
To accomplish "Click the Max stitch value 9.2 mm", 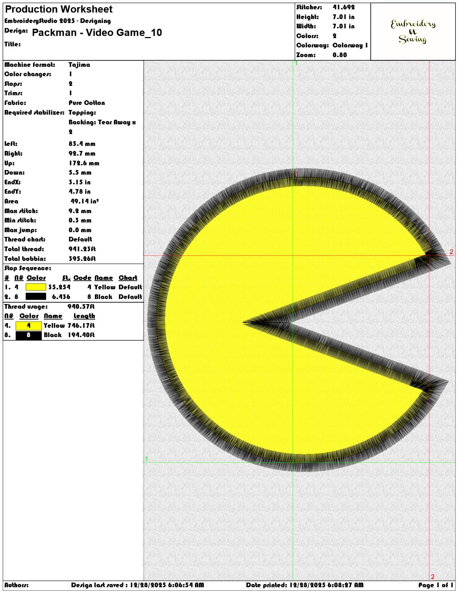I will point(80,211).
